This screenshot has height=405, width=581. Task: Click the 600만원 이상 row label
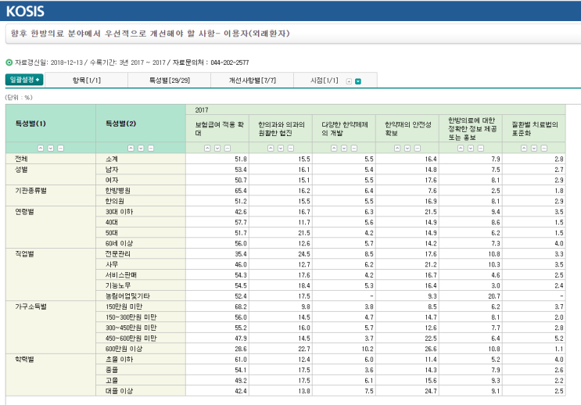tap(124, 349)
